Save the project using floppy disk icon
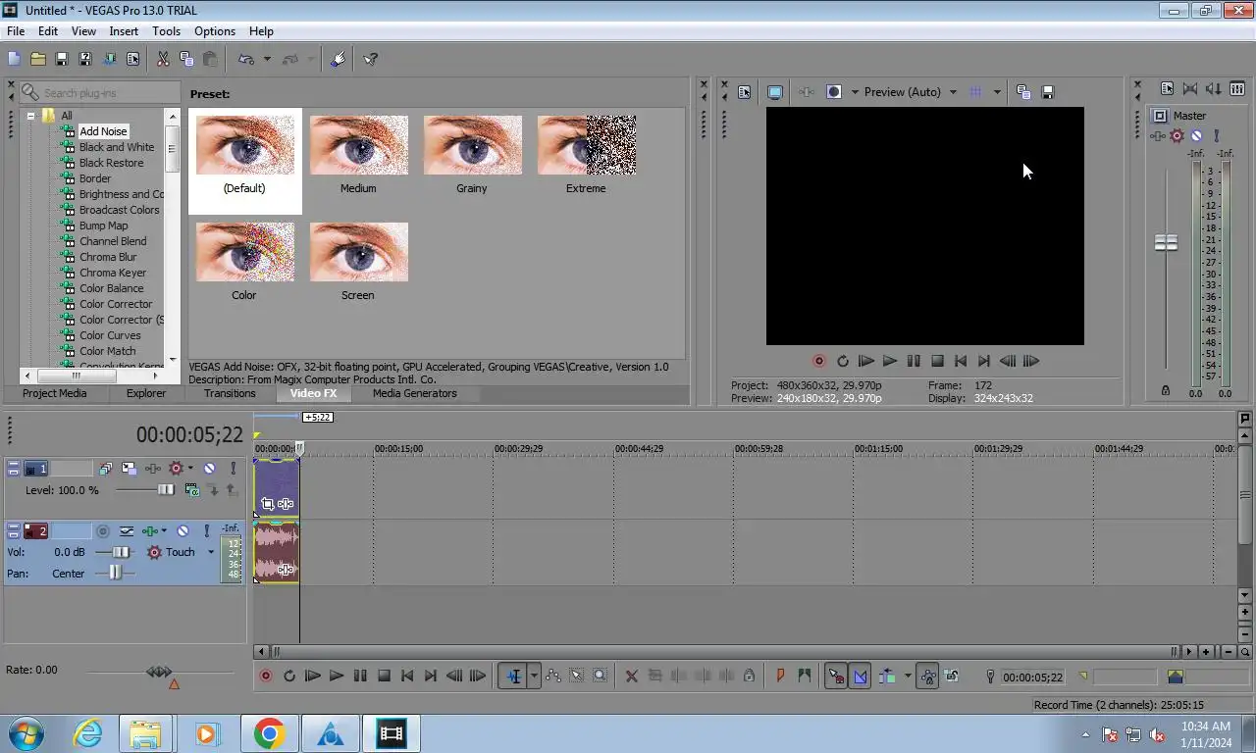1256x753 pixels. (62, 59)
